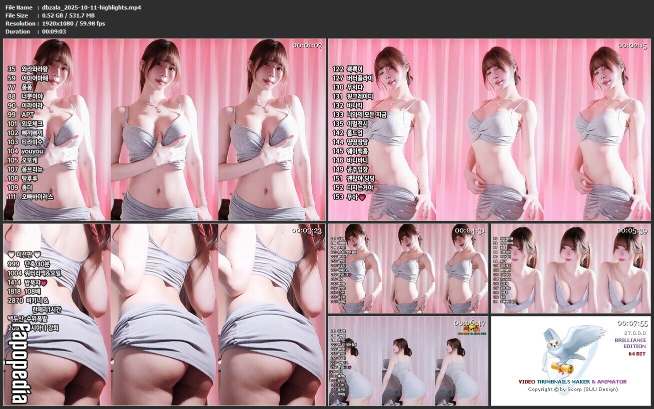654x409 pixels.
Task: Click the Resolution 1920x1080 value
Action: click(74, 23)
